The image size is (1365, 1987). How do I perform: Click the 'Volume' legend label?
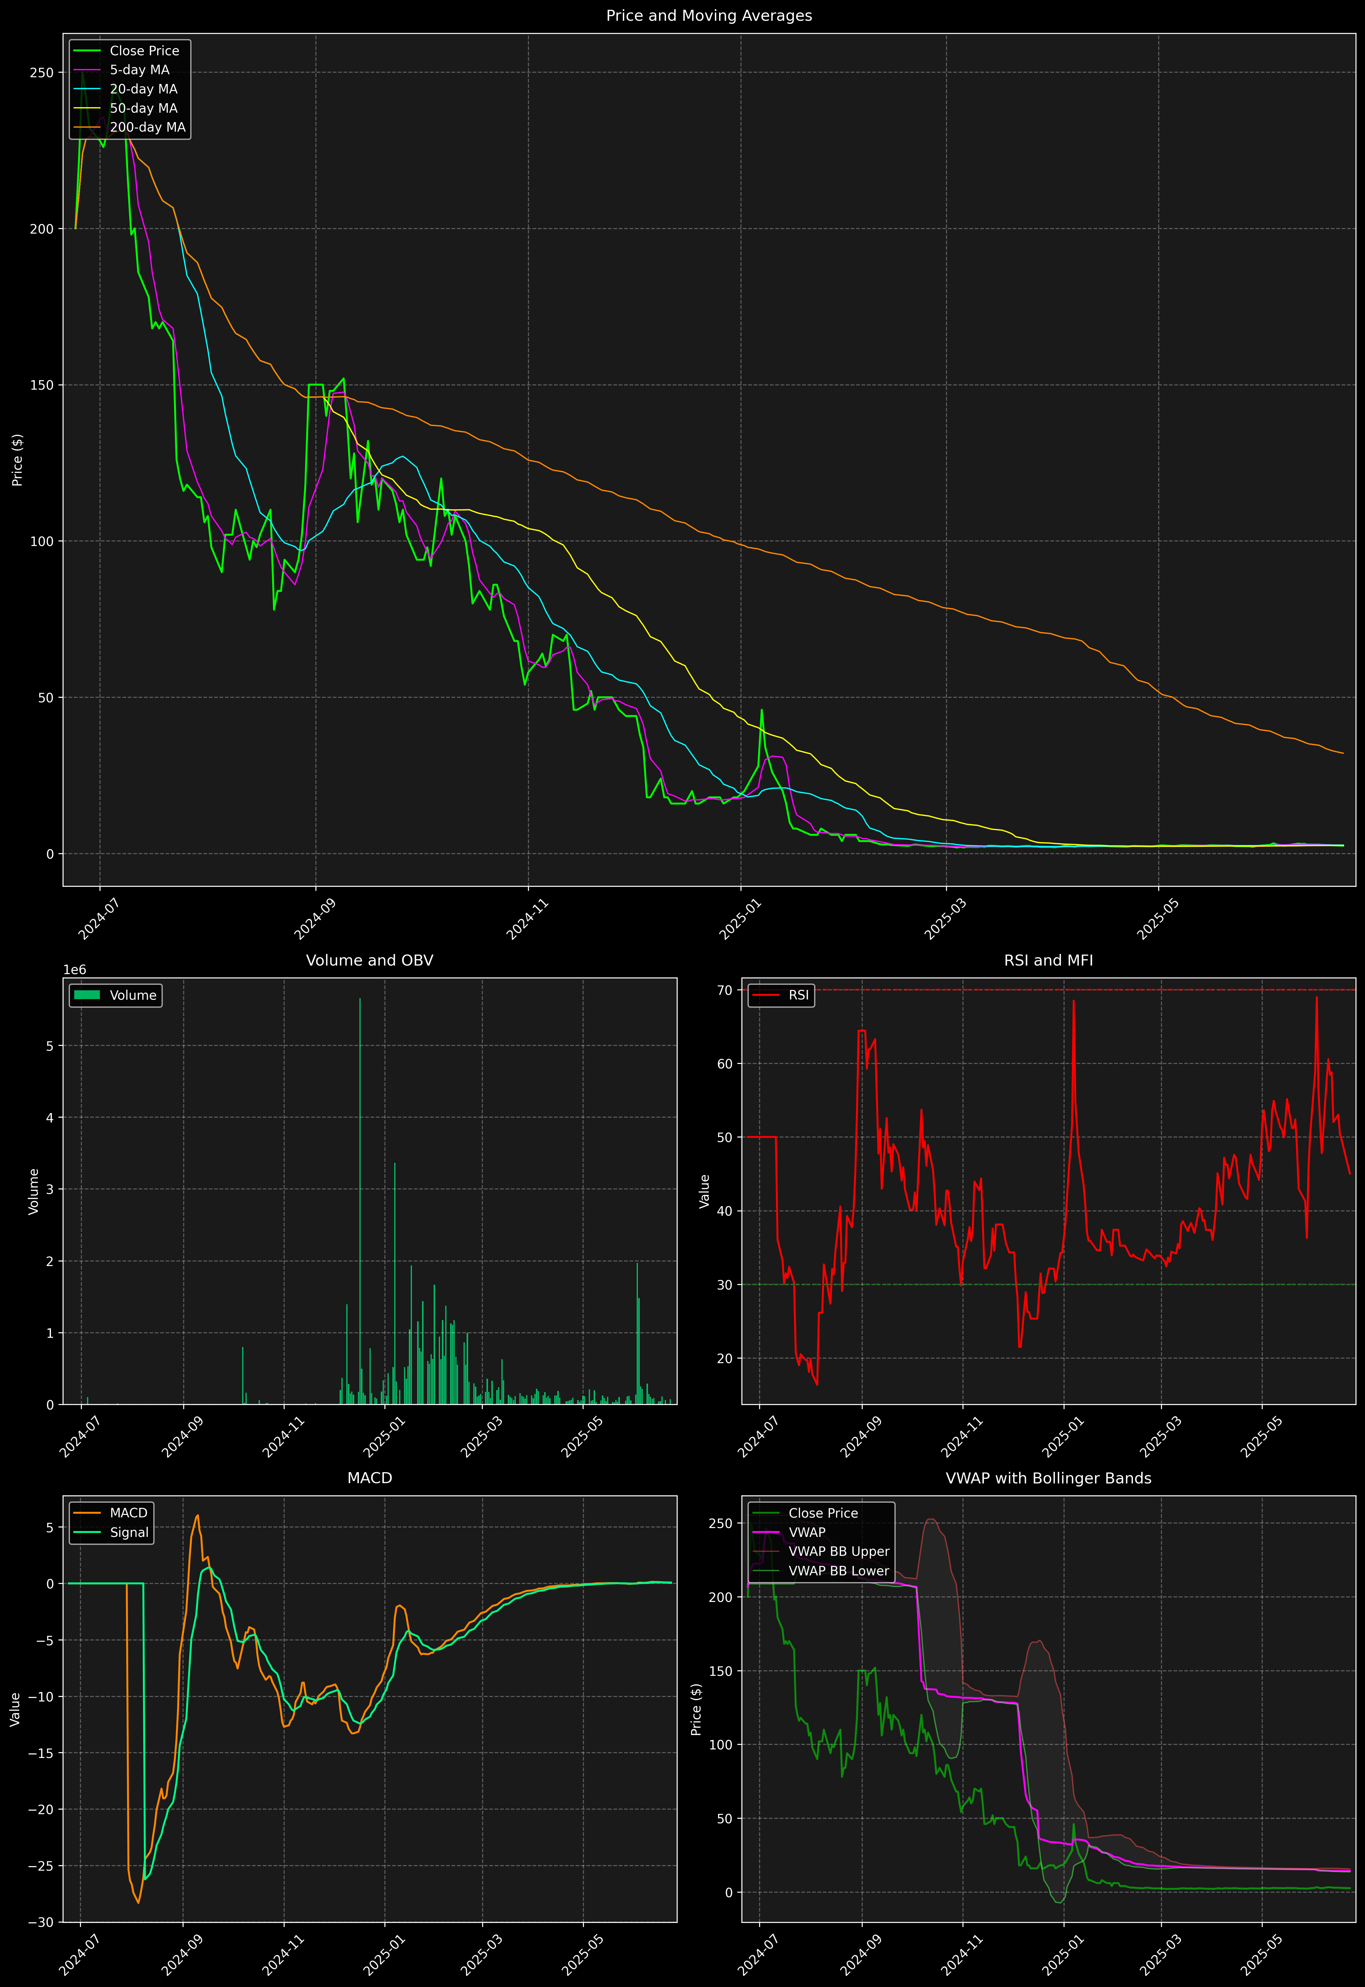[133, 995]
